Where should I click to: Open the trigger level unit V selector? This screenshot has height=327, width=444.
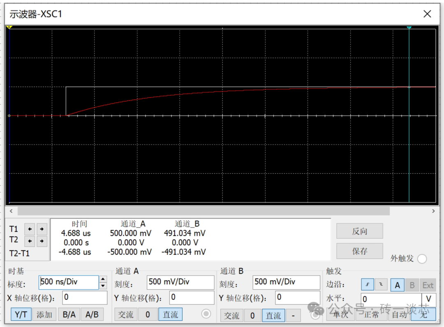tap(429, 299)
